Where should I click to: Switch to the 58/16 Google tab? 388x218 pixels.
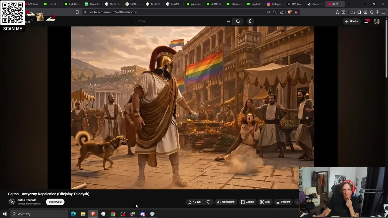coord(133,4)
